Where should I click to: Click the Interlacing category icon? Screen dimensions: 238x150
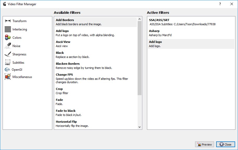(8, 29)
